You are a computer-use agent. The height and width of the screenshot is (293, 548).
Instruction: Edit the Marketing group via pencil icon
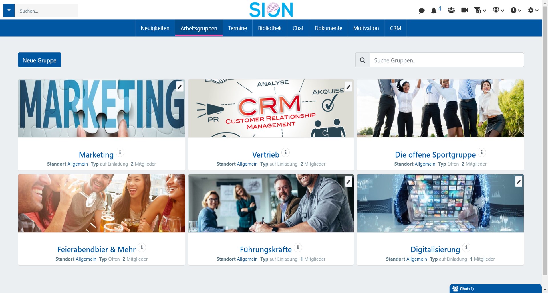[180, 87]
